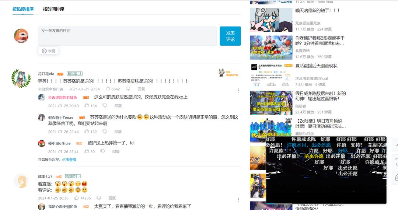
Task: Reply to 花开花xie's comment
Action: coord(141,89)
